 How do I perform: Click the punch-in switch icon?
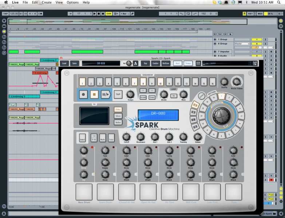pos(181,13)
